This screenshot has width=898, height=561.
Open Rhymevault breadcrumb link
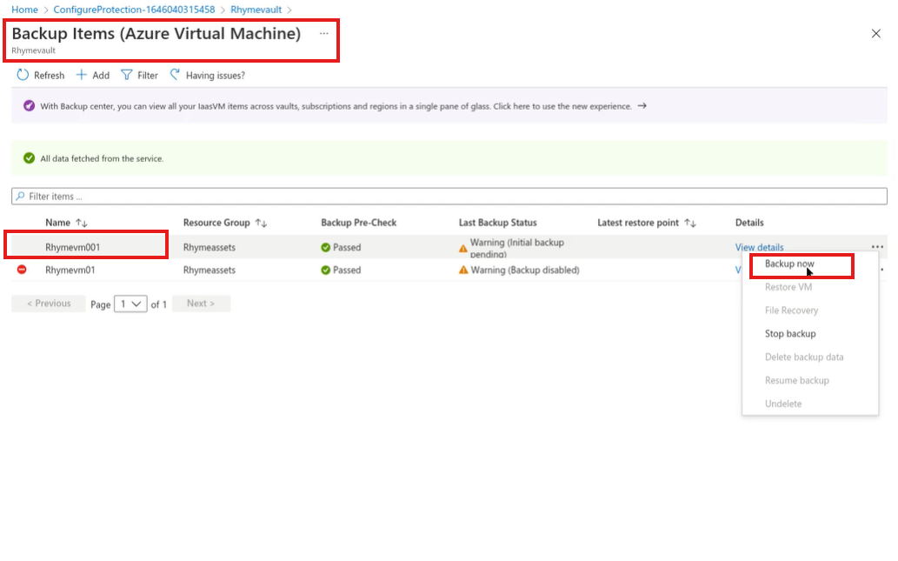click(256, 10)
